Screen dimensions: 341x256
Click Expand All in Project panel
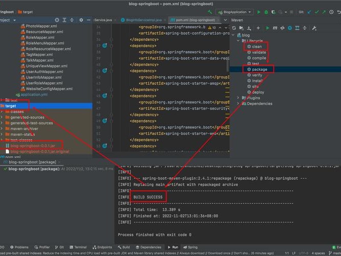pyautogui.click(x=65, y=20)
